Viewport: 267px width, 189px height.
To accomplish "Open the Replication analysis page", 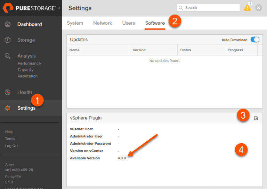I will pos(27,76).
